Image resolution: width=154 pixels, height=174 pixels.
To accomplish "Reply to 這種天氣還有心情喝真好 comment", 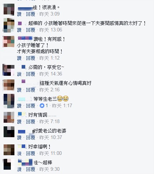I will click(x=31, y=90).
